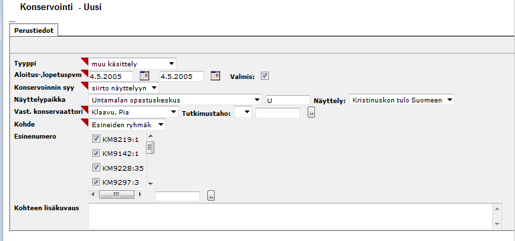The width and height of the screenshot is (515, 241).
Task: Open the end date calendar picker
Action: point(215,76)
